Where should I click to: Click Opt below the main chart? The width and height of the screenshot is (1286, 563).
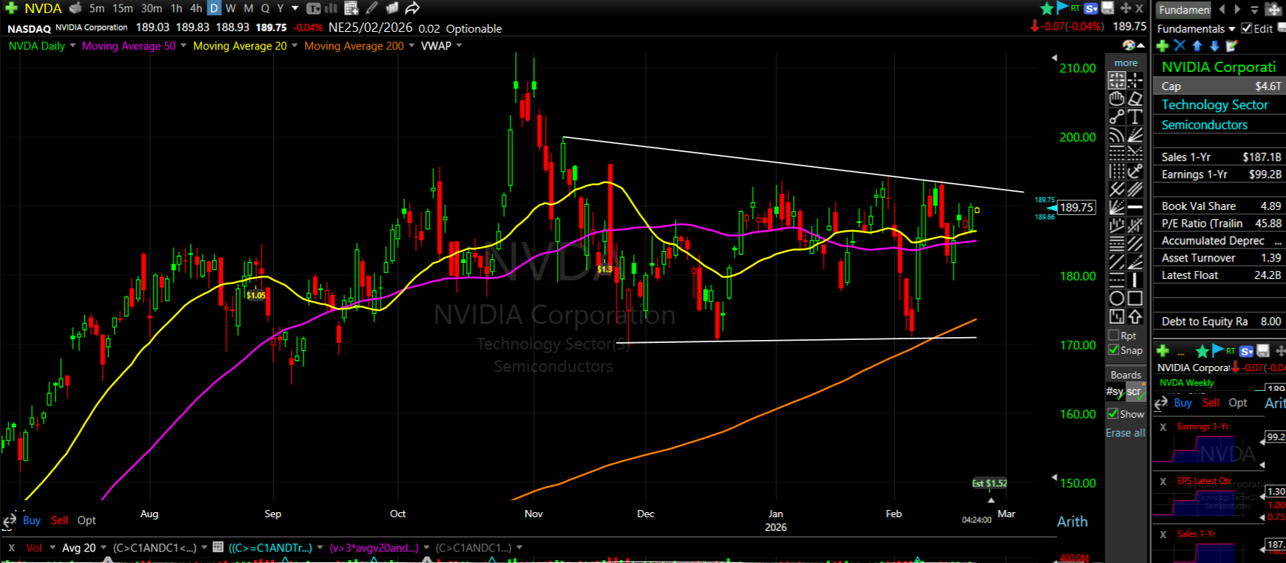pyautogui.click(x=86, y=520)
